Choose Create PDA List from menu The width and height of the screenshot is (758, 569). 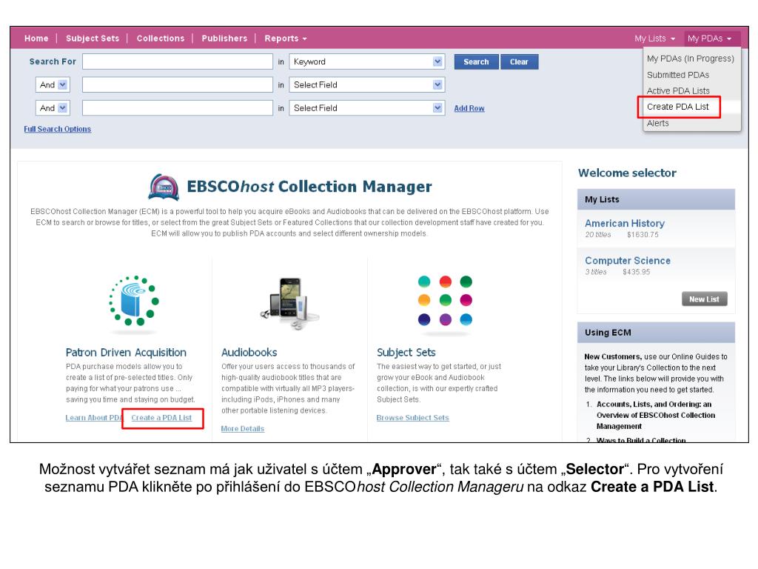pyautogui.click(x=678, y=107)
